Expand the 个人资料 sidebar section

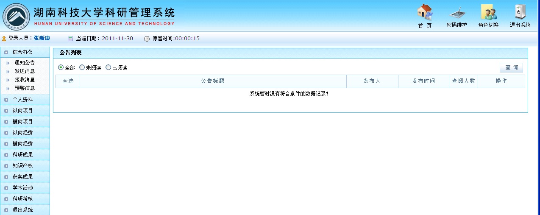click(x=22, y=100)
